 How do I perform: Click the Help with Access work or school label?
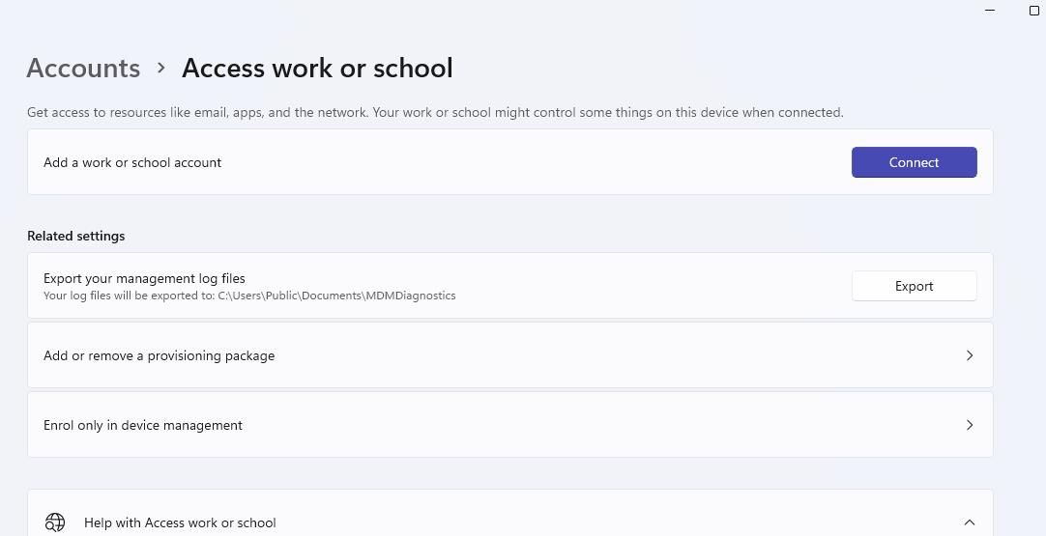180,522
